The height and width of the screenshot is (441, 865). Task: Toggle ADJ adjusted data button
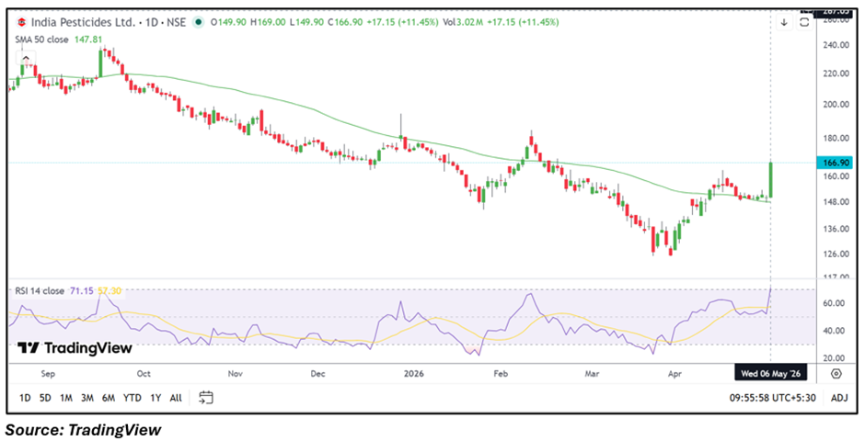coord(839,398)
